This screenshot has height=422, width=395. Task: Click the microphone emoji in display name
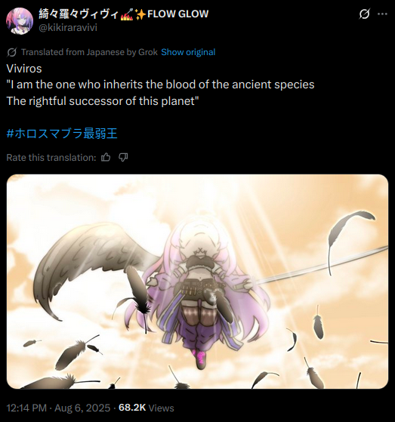click(126, 14)
